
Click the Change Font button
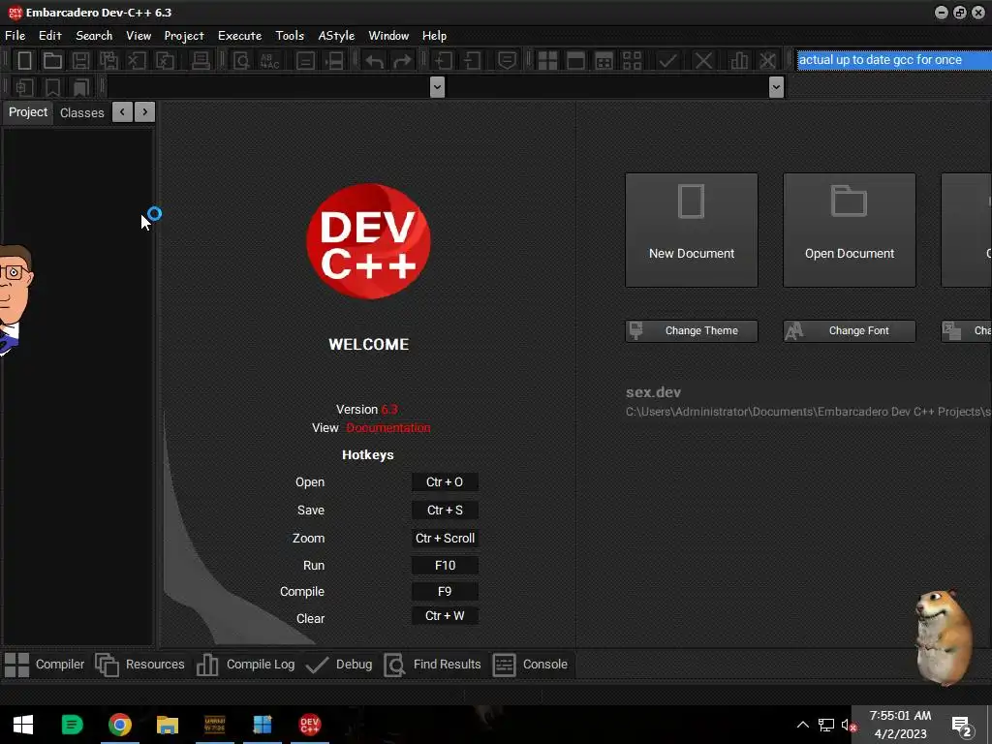click(x=850, y=331)
